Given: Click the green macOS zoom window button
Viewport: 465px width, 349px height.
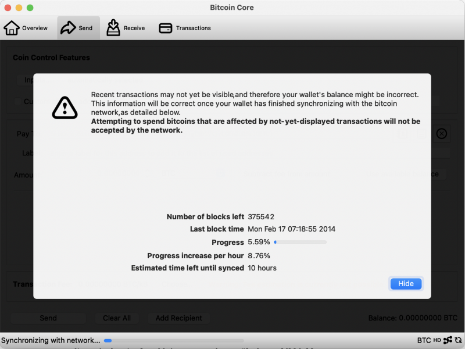Looking at the screenshot, I should coord(30,8).
